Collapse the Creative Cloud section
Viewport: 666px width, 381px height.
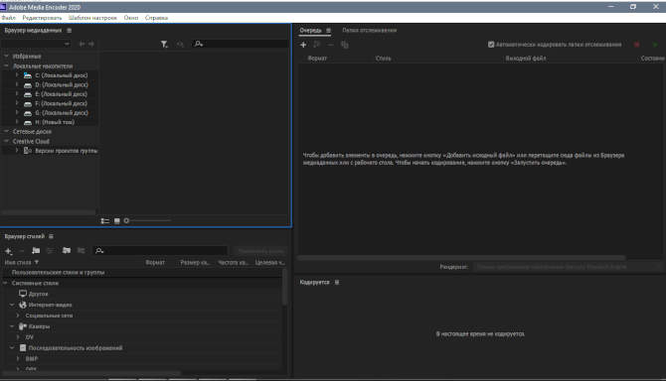pos(6,141)
